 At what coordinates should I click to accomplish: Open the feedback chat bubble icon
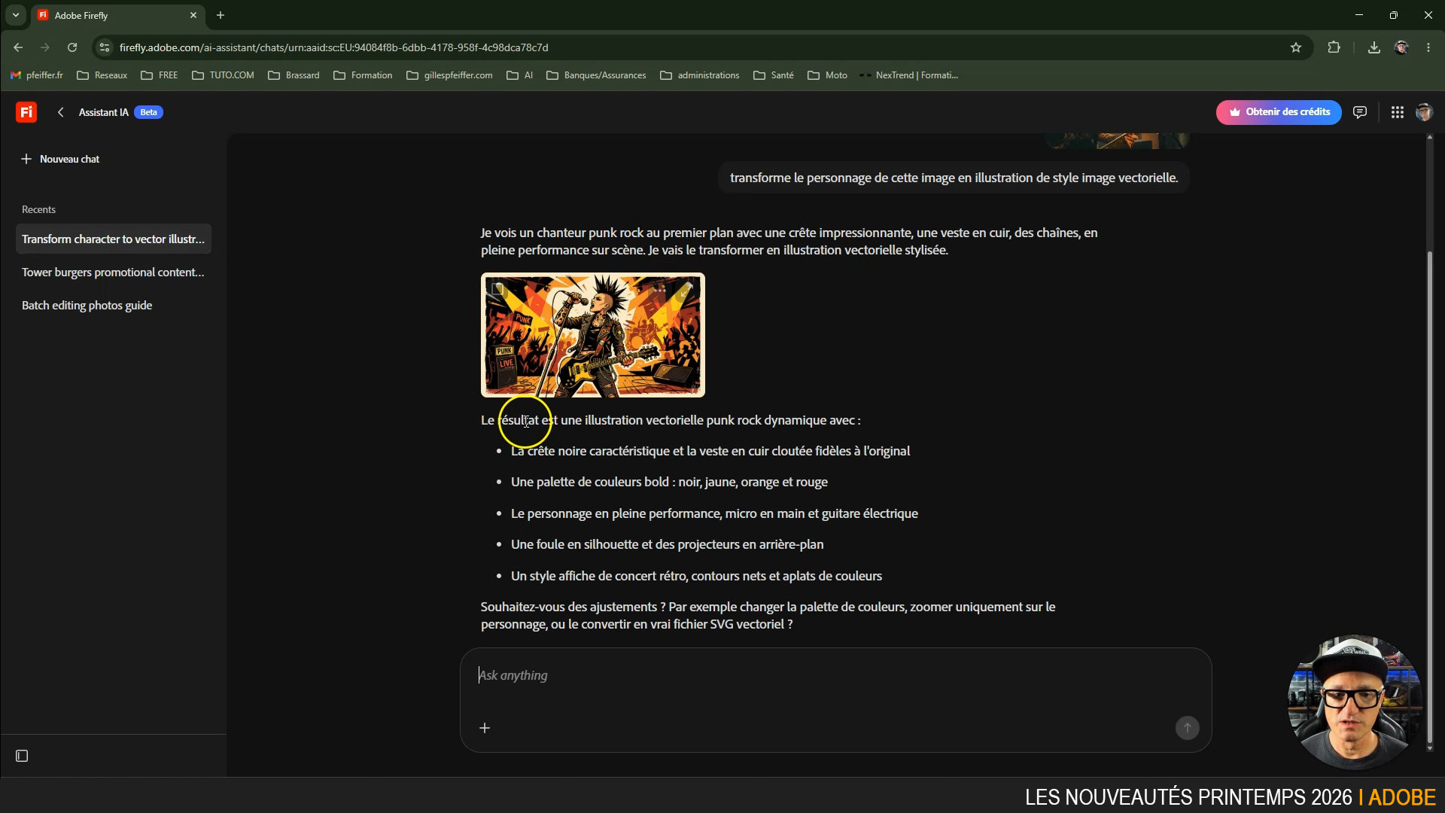coord(1360,112)
